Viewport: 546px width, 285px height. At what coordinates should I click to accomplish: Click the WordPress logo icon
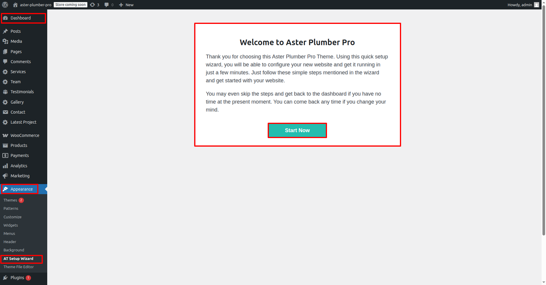5,5
